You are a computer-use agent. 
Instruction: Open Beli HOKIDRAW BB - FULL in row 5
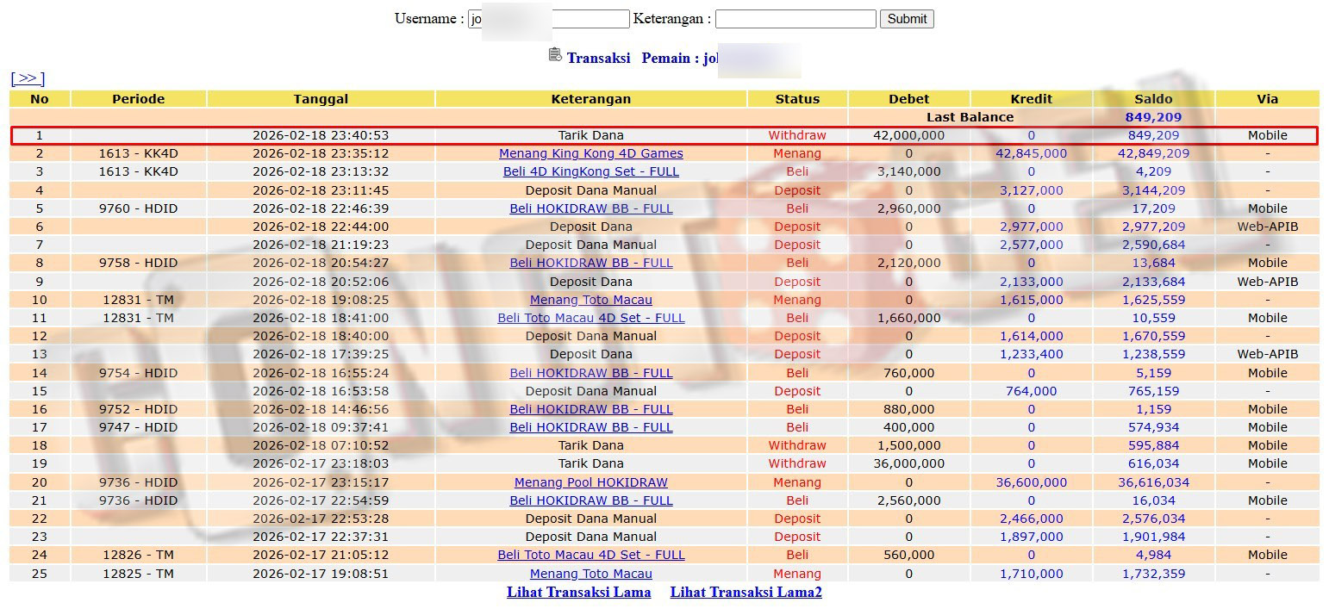[x=590, y=208]
